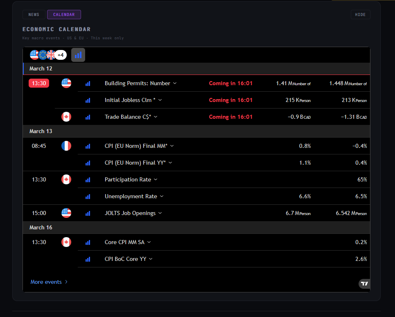Select the importance filter bar-chart icon

click(x=78, y=54)
